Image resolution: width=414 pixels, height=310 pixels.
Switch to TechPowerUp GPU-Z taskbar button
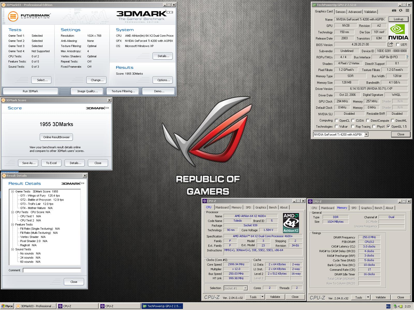coord(162,306)
